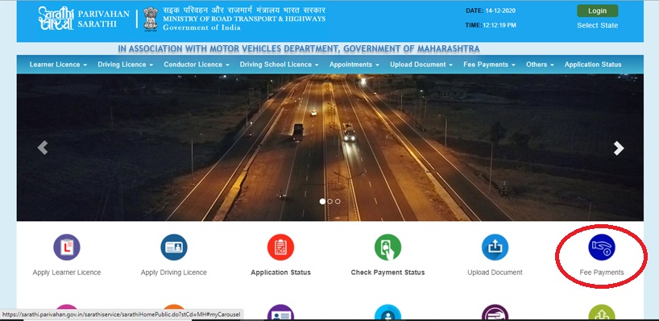Go to previous slide with left arrow
This screenshot has width=659, height=321.
click(x=43, y=148)
